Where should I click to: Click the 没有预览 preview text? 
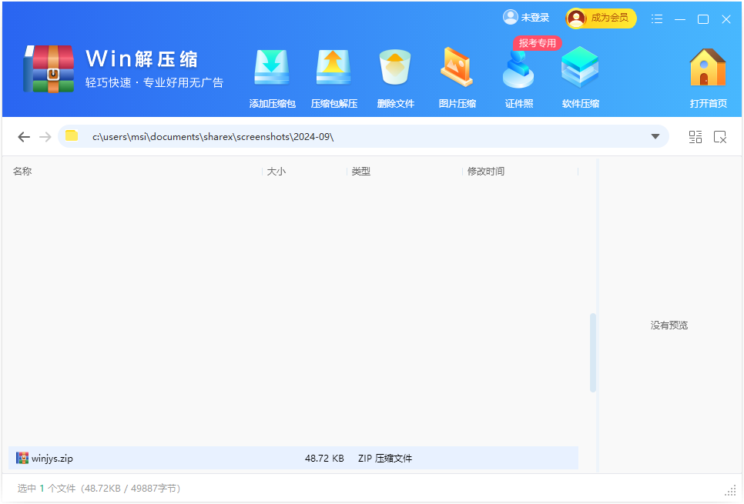point(669,325)
